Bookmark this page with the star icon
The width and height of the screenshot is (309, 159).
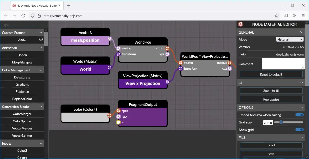coord(277,16)
